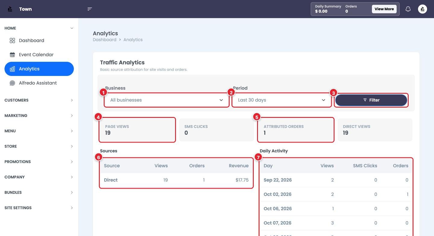434x236 pixels.
Task: Click the $17.75 revenue value
Action: [242, 180]
